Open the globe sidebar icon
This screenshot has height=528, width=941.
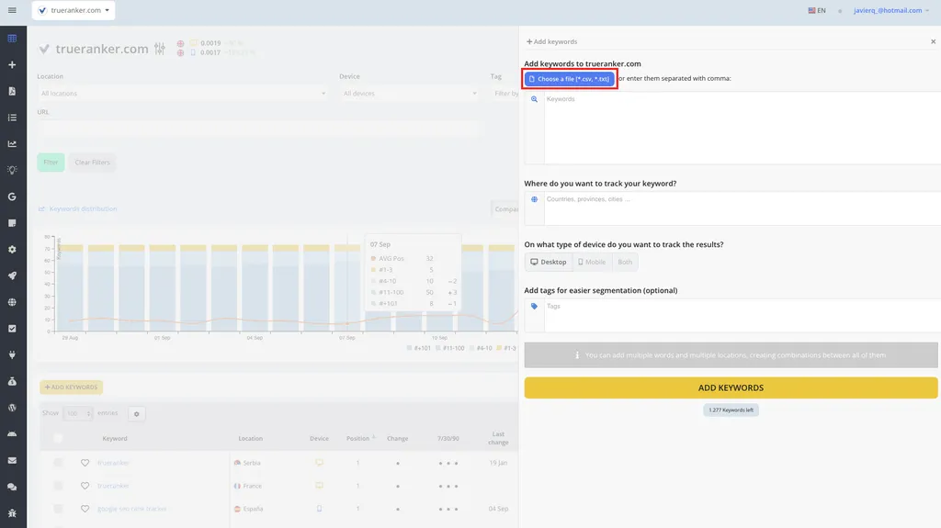(x=12, y=302)
